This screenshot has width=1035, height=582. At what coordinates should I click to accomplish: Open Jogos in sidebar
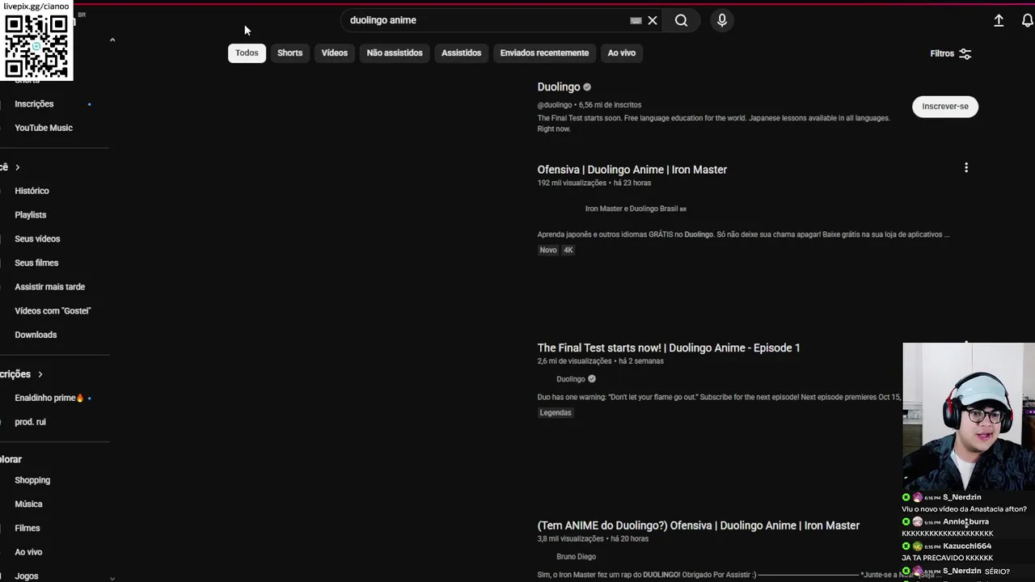pos(27,576)
